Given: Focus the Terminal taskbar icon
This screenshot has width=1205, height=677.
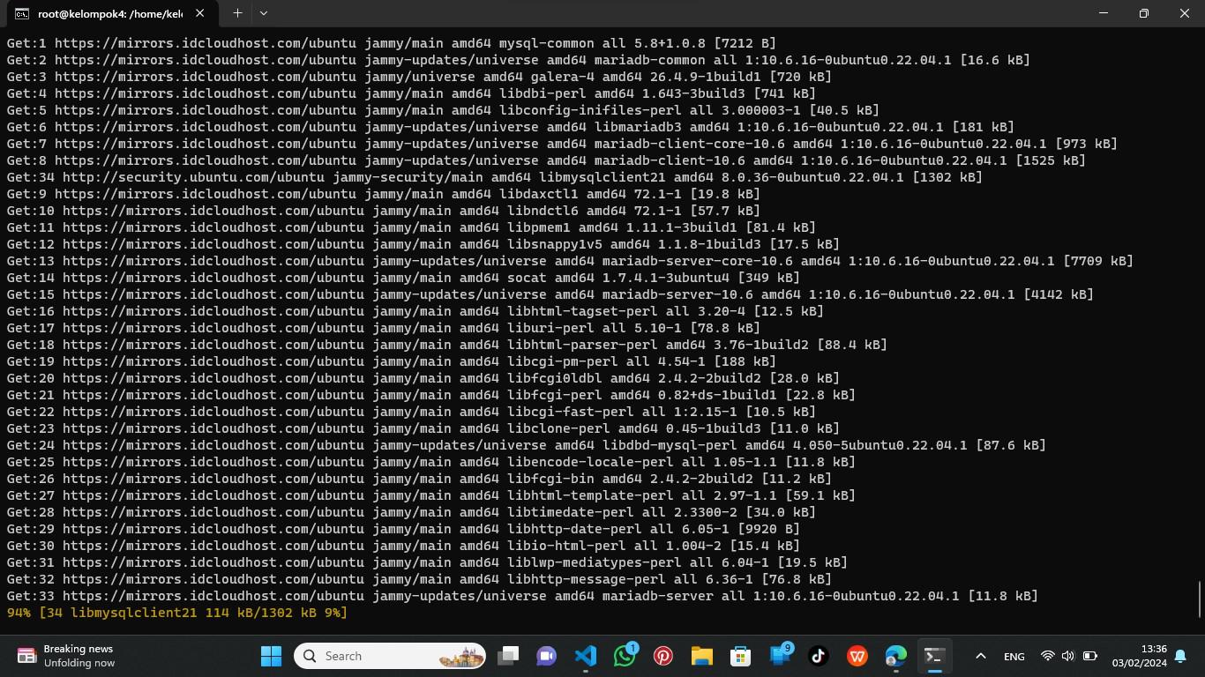Looking at the screenshot, I should click(x=935, y=656).
